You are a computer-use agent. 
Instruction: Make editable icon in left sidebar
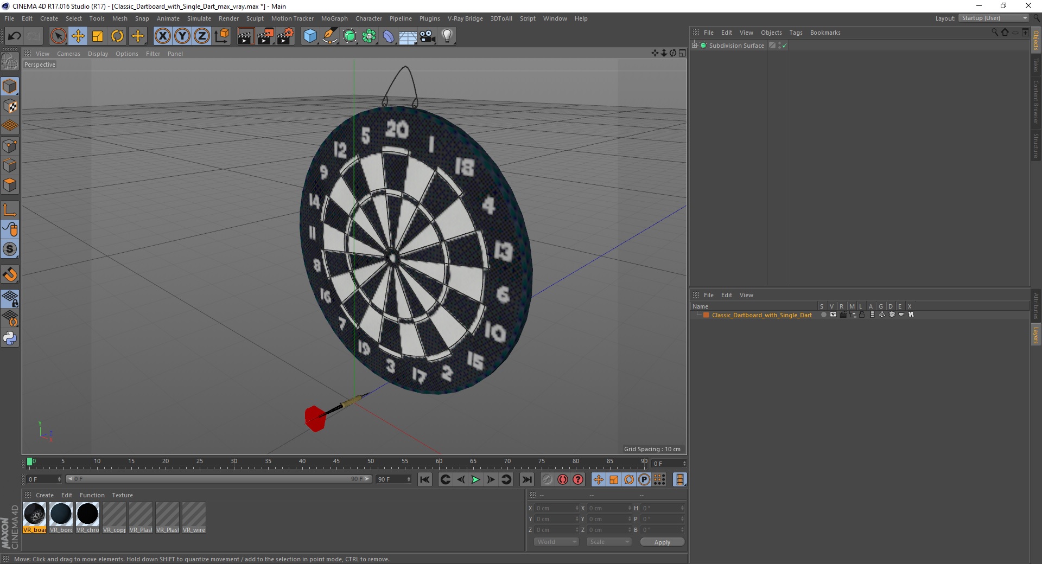tap(10, 62)
